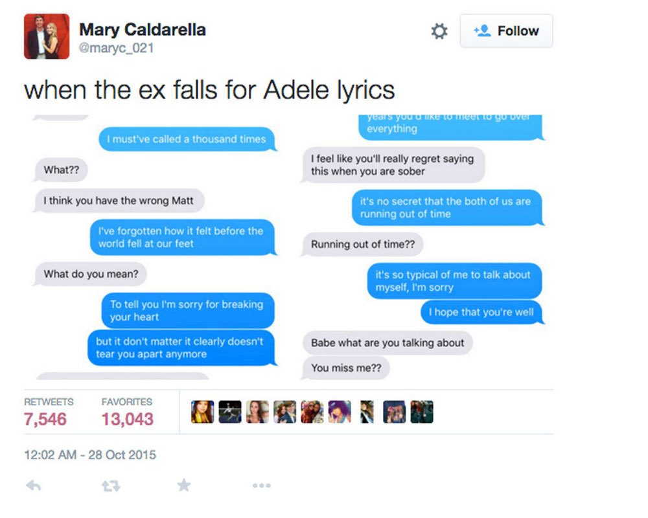The width and height of the screenshot is (648, 518).
Task: Open the right text message screenshot
Action: tap(421, 246)
